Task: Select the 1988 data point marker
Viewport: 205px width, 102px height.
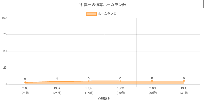Action: pyautogui.click(x=120, y=81)
